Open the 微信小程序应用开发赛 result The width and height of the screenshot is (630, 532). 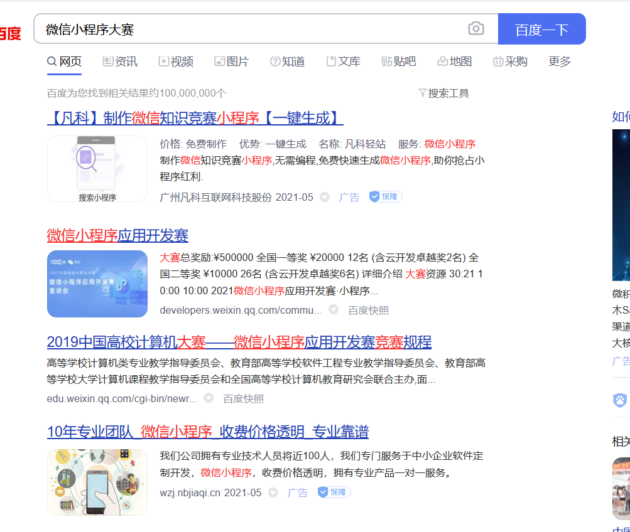pos(117,235)
